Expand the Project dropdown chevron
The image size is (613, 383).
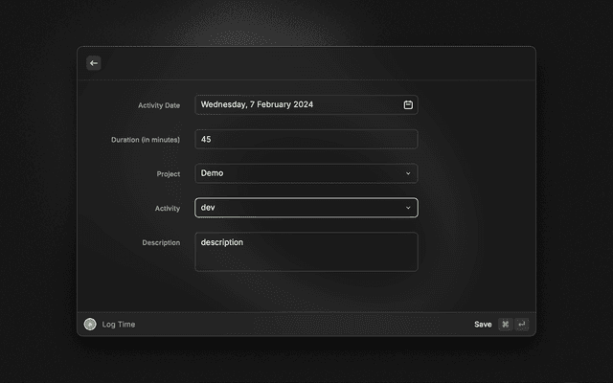(x=408, y=173)
